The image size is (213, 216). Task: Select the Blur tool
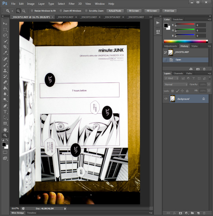(5, 94)
